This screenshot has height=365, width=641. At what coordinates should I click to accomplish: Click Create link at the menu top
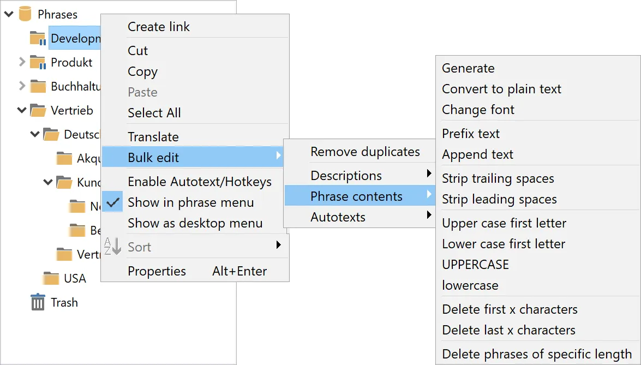click(x=158, y=26)
